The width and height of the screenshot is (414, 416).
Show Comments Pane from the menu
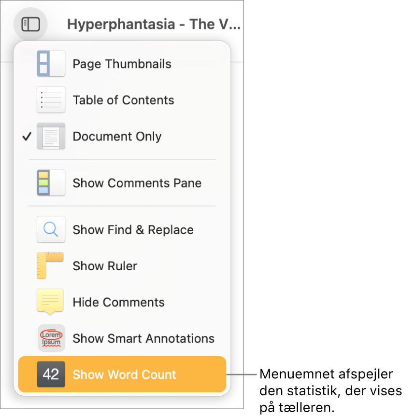pyautogui.click(x=137, y=183)
